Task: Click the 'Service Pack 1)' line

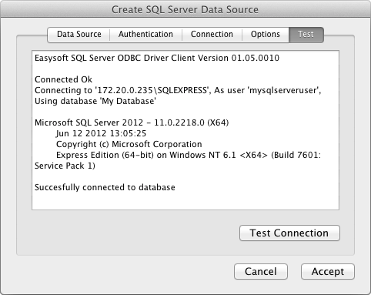Action: click(65, 166)
